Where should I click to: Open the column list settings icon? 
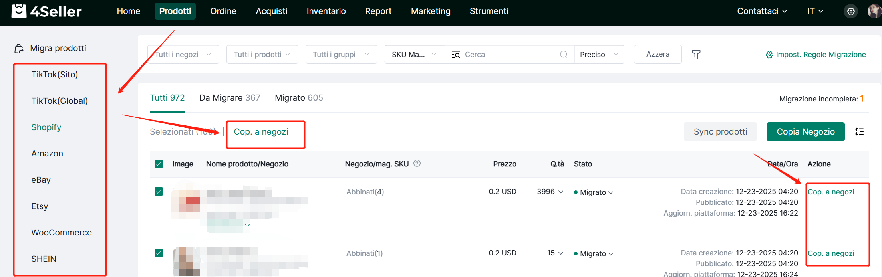coord(859,132)
